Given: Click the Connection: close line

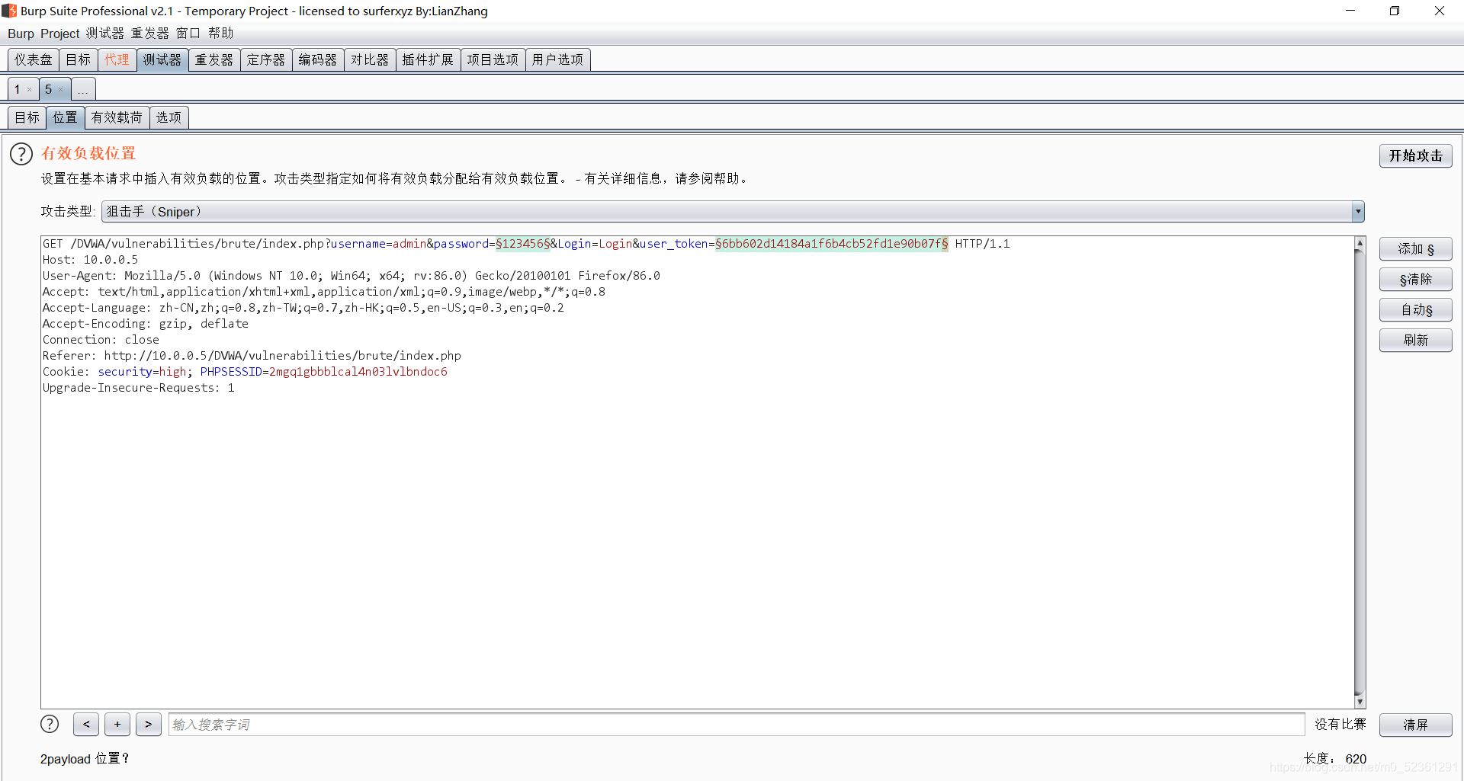Looking at the screenshot, I should click(101, 340).
